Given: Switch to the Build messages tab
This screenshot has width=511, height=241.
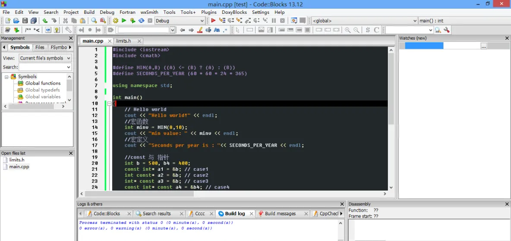Looking at the screenshot, I should [280, 214].
